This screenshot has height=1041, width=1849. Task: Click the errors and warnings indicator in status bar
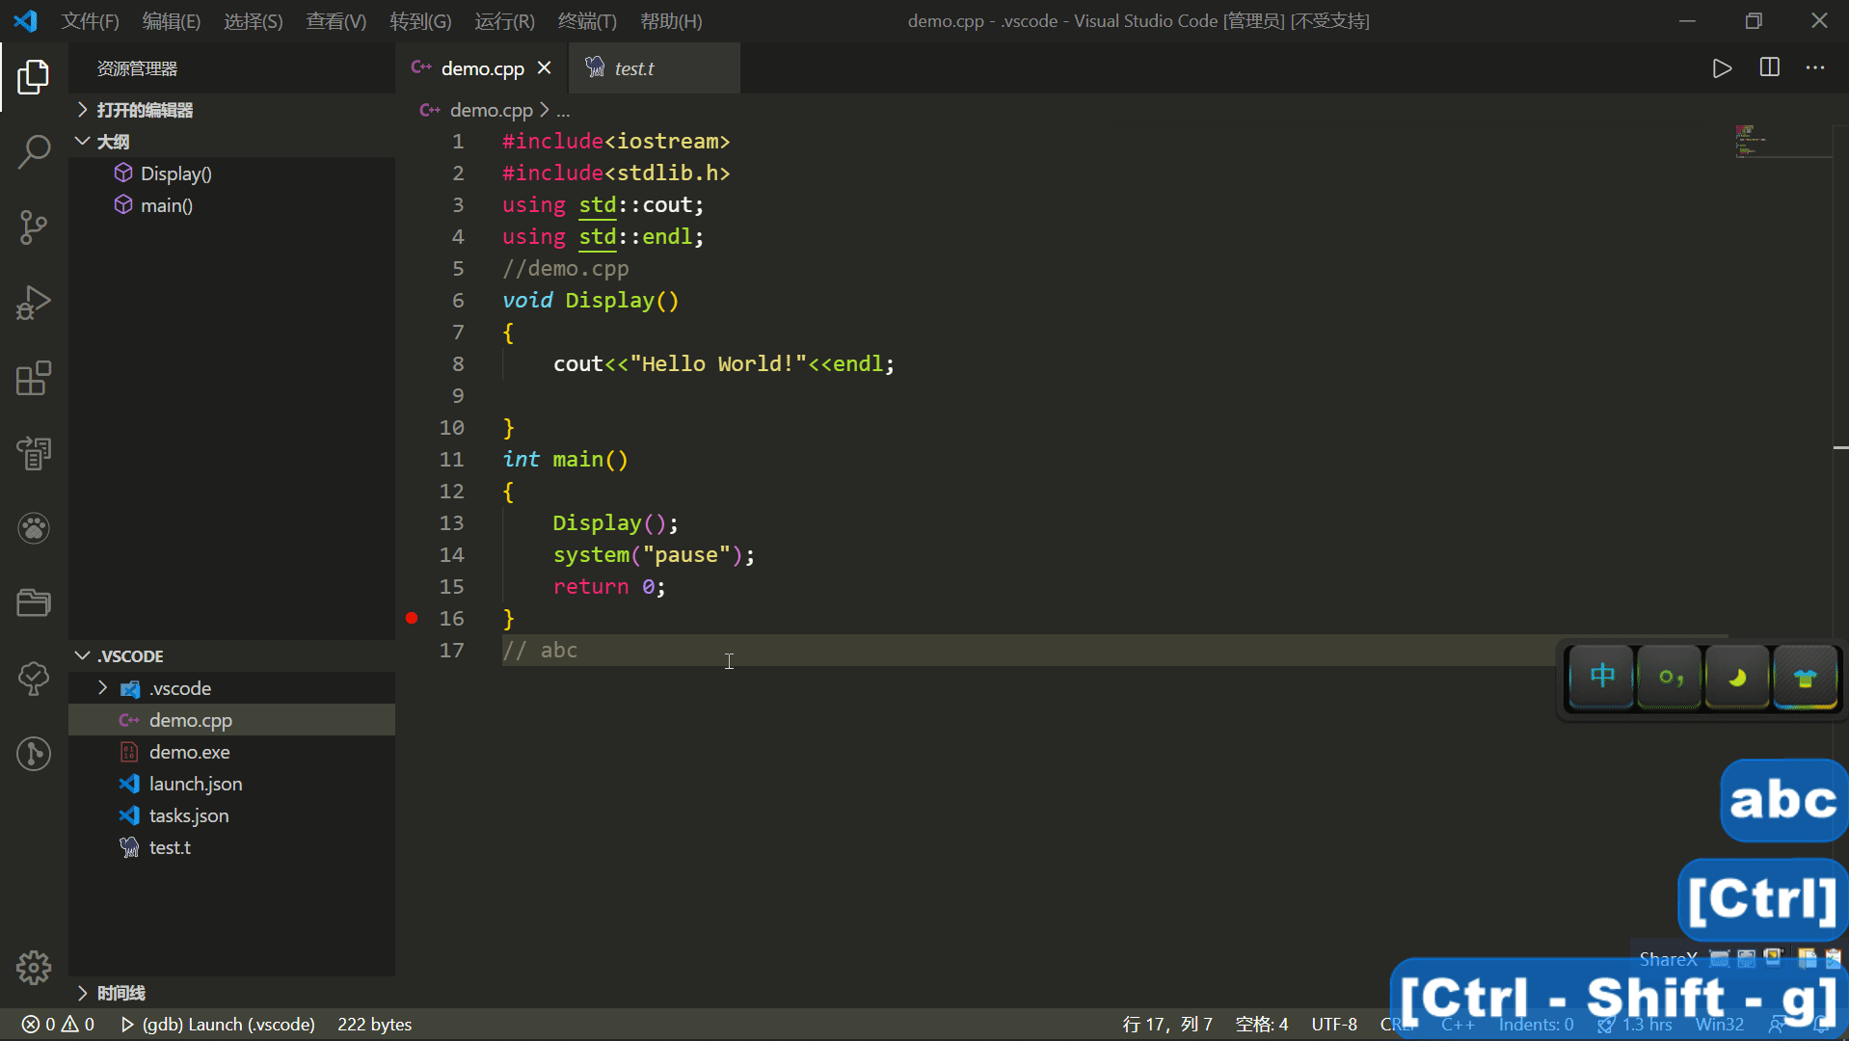tap(56, 1024)
